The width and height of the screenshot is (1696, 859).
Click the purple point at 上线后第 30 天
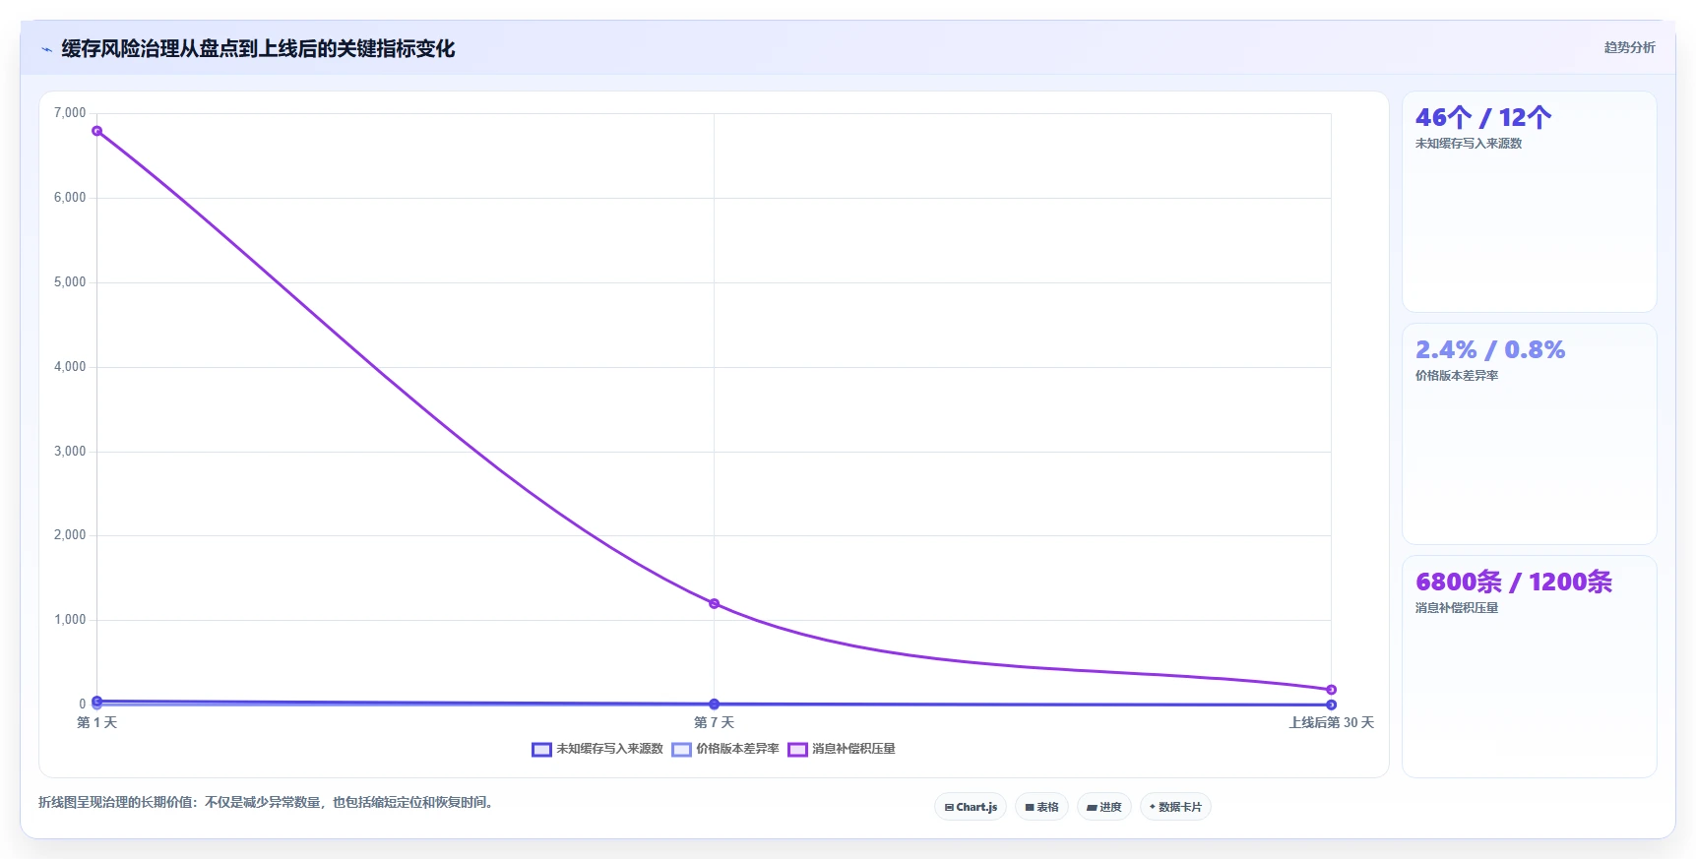[1331, 690]
